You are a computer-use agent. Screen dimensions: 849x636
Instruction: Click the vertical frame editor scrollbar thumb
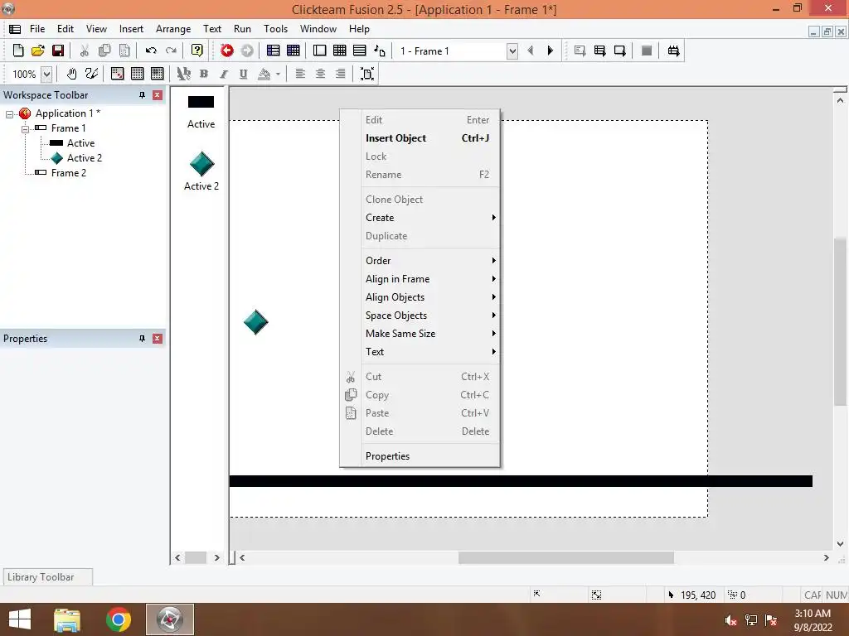(x=840, y=321)
